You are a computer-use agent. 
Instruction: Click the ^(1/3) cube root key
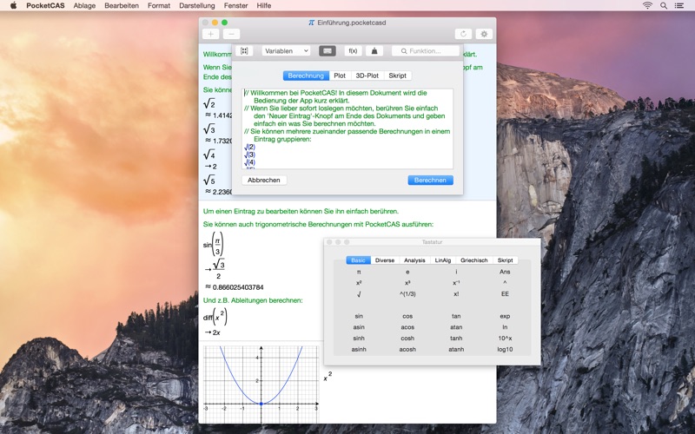click(407, 294)
